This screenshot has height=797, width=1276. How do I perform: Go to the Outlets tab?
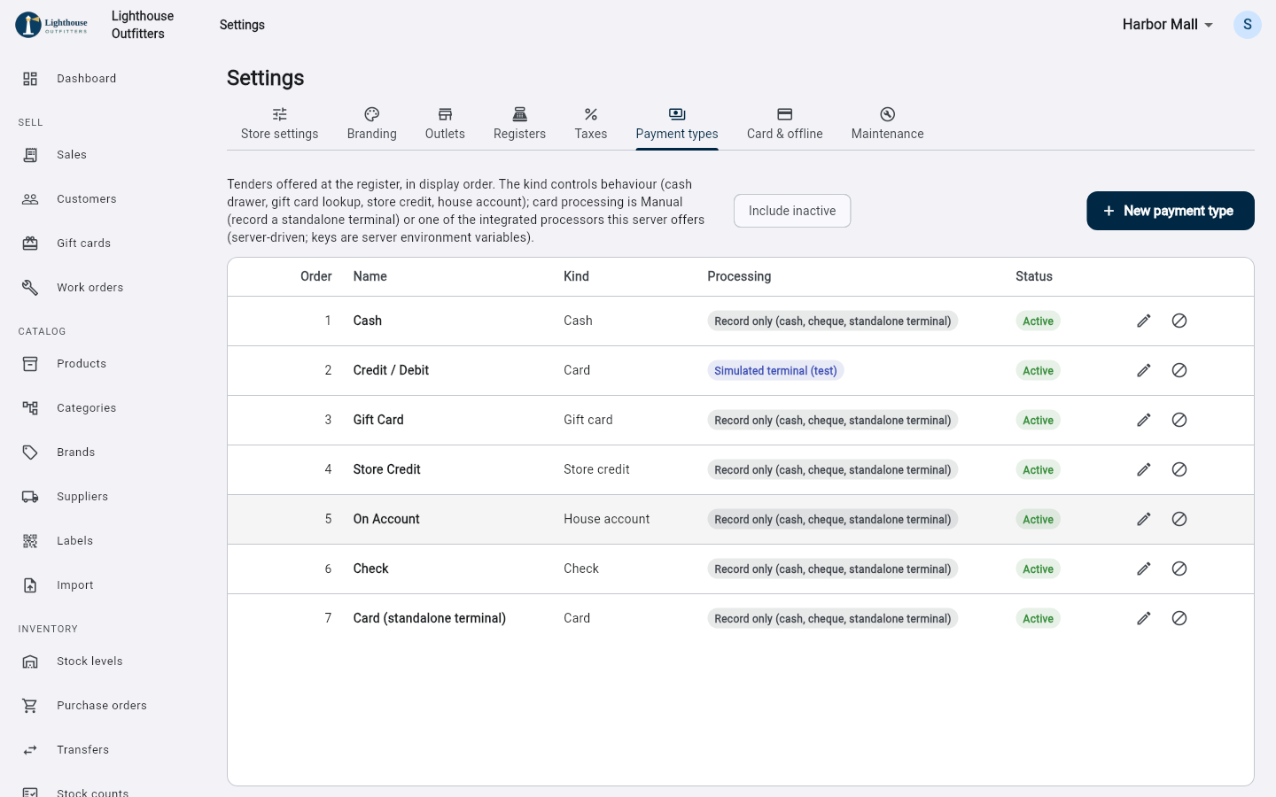tap(445, 124)
